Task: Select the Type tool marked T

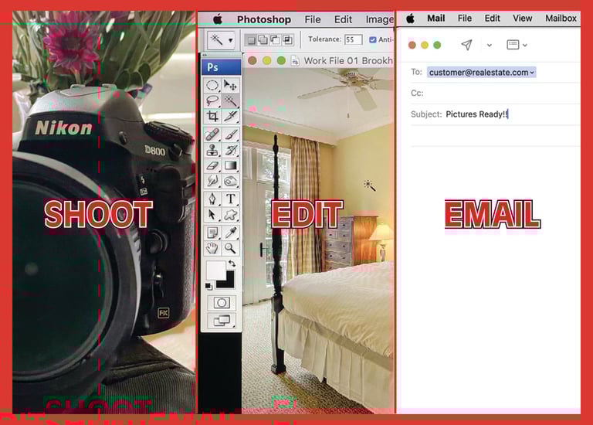Action: (230, 199)
